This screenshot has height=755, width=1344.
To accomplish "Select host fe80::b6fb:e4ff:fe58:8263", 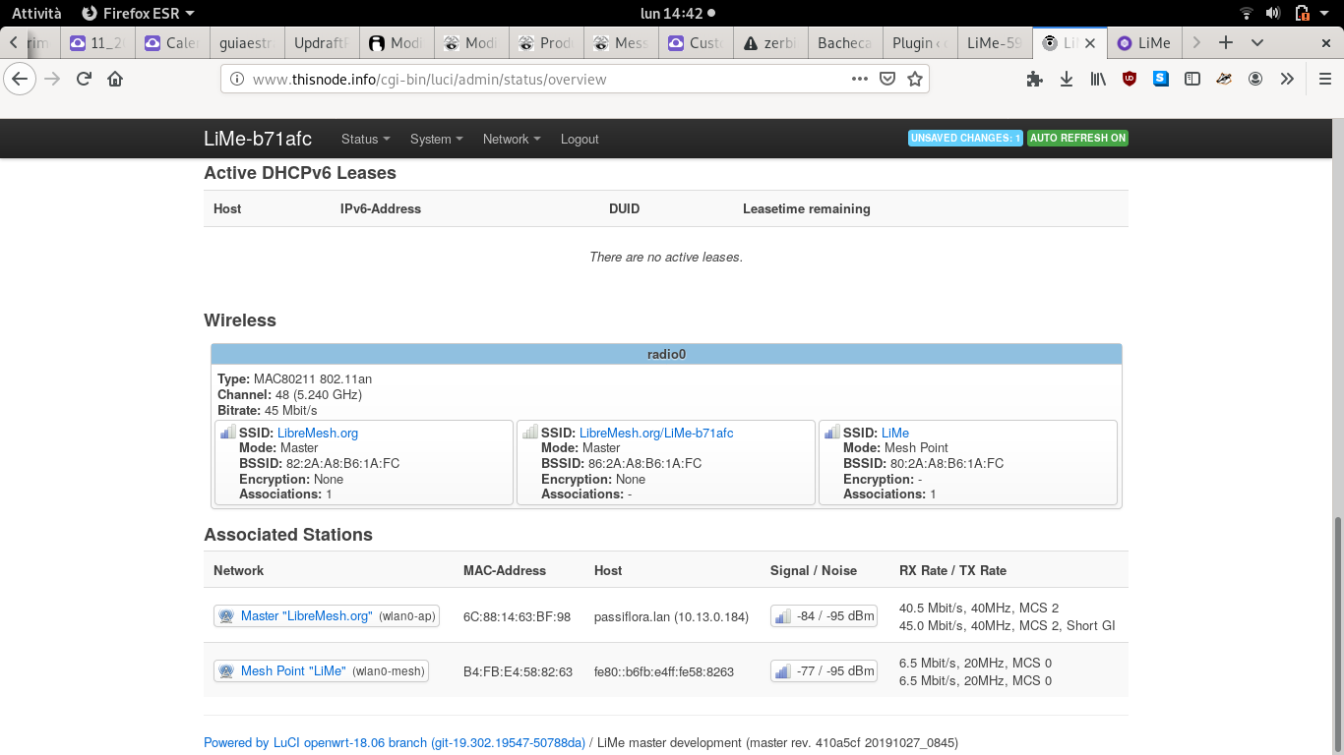I will [x=664, y=671].
